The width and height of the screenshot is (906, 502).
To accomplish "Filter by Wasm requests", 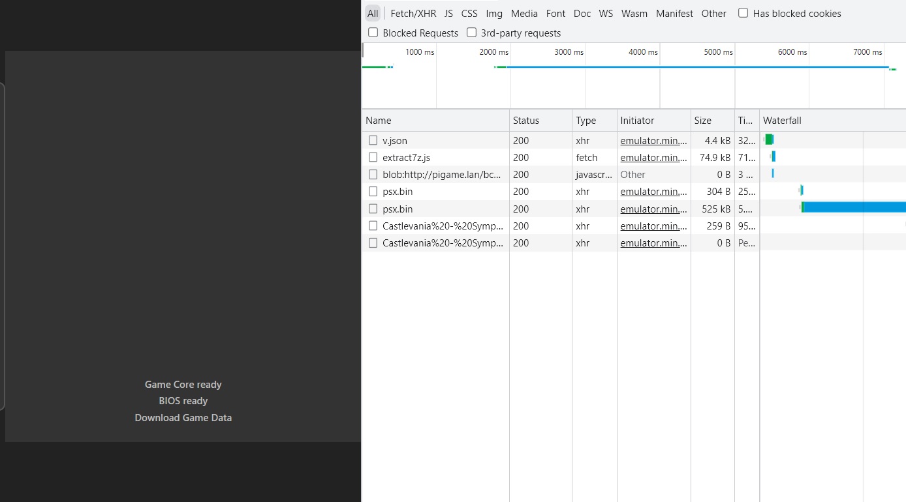I will pos(634,13).
